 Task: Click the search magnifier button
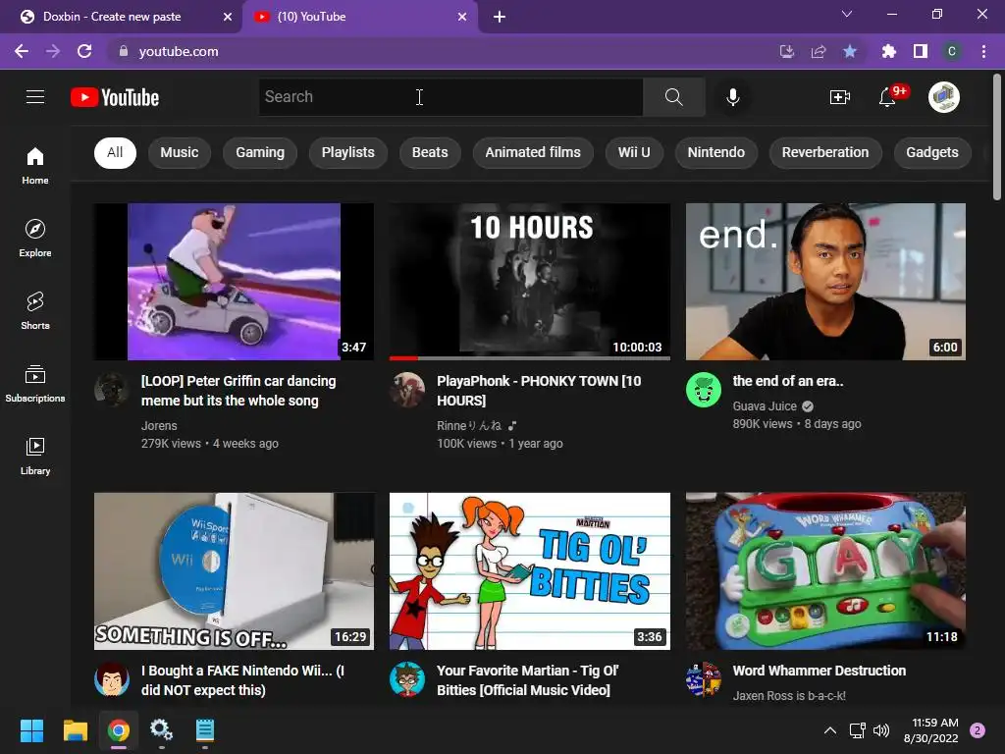click(x=673, y=97)
